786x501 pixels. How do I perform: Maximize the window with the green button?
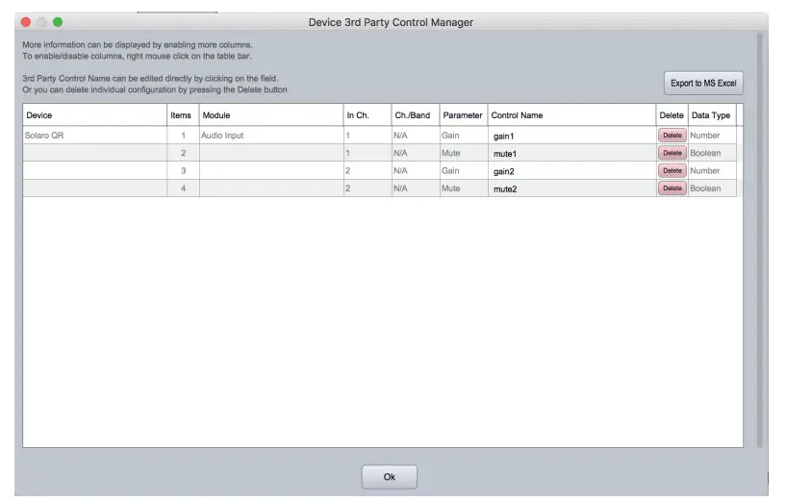pyautogui.click(x=58, y=22)
